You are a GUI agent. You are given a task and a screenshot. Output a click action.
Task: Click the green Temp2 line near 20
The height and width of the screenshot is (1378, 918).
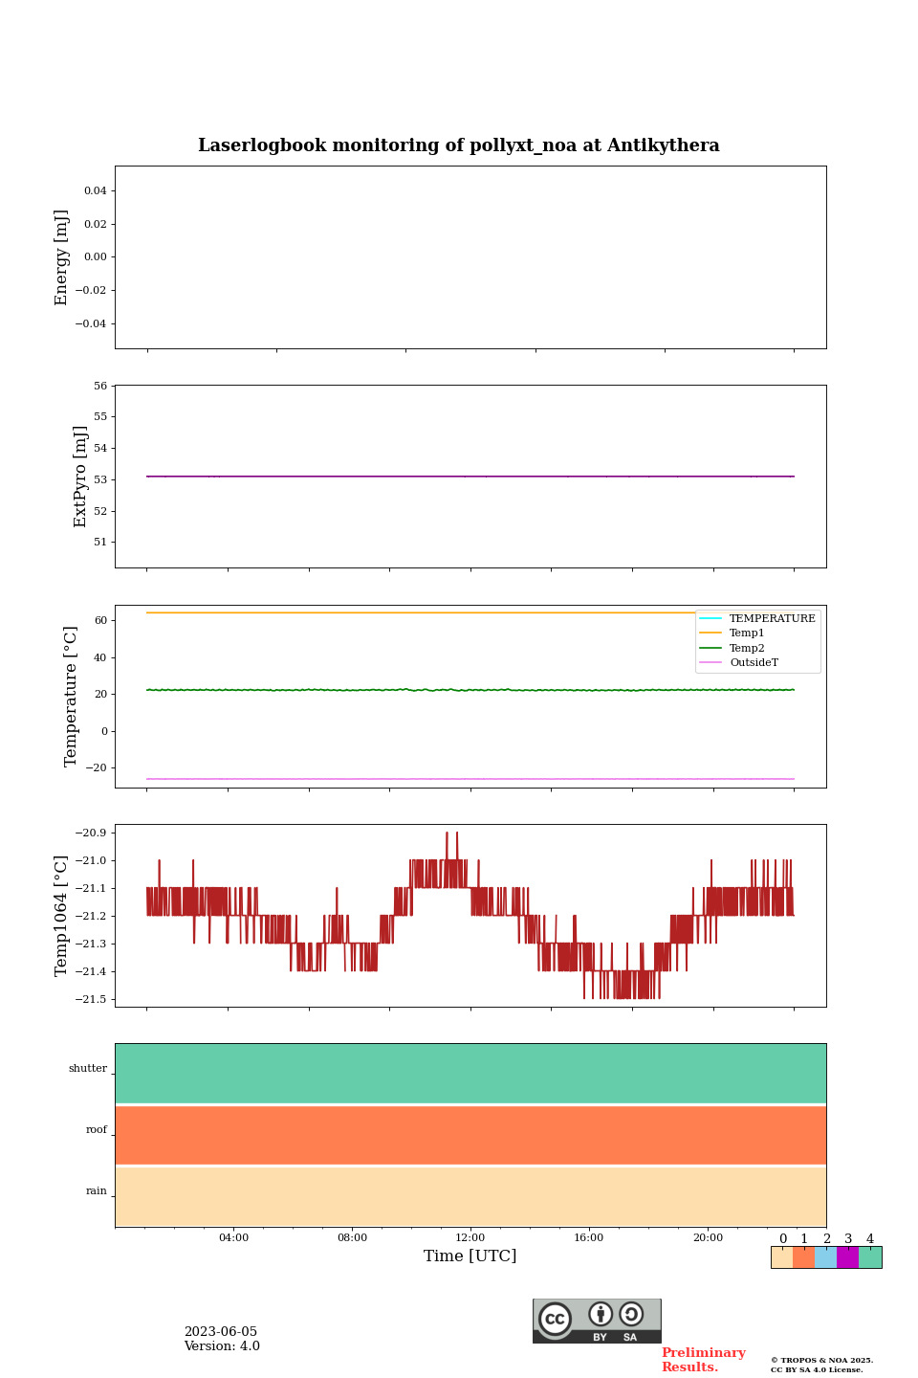coord(470,690)
